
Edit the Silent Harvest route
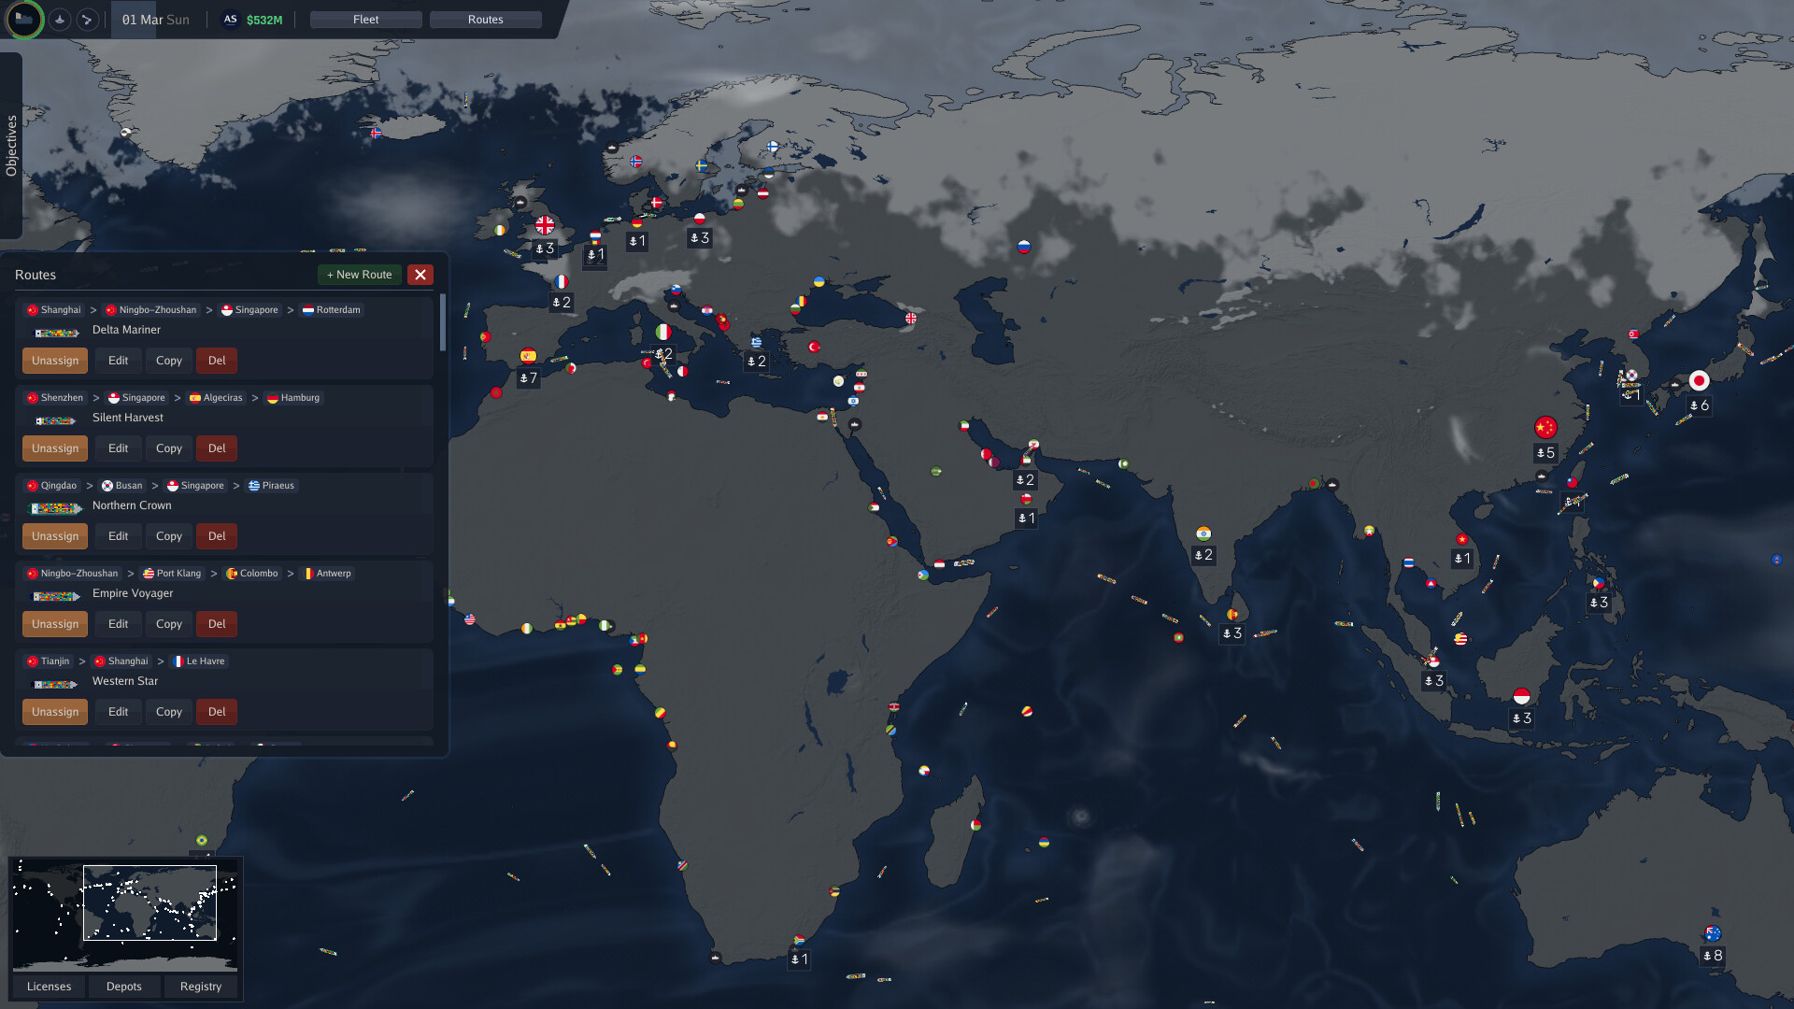[118, 448]
